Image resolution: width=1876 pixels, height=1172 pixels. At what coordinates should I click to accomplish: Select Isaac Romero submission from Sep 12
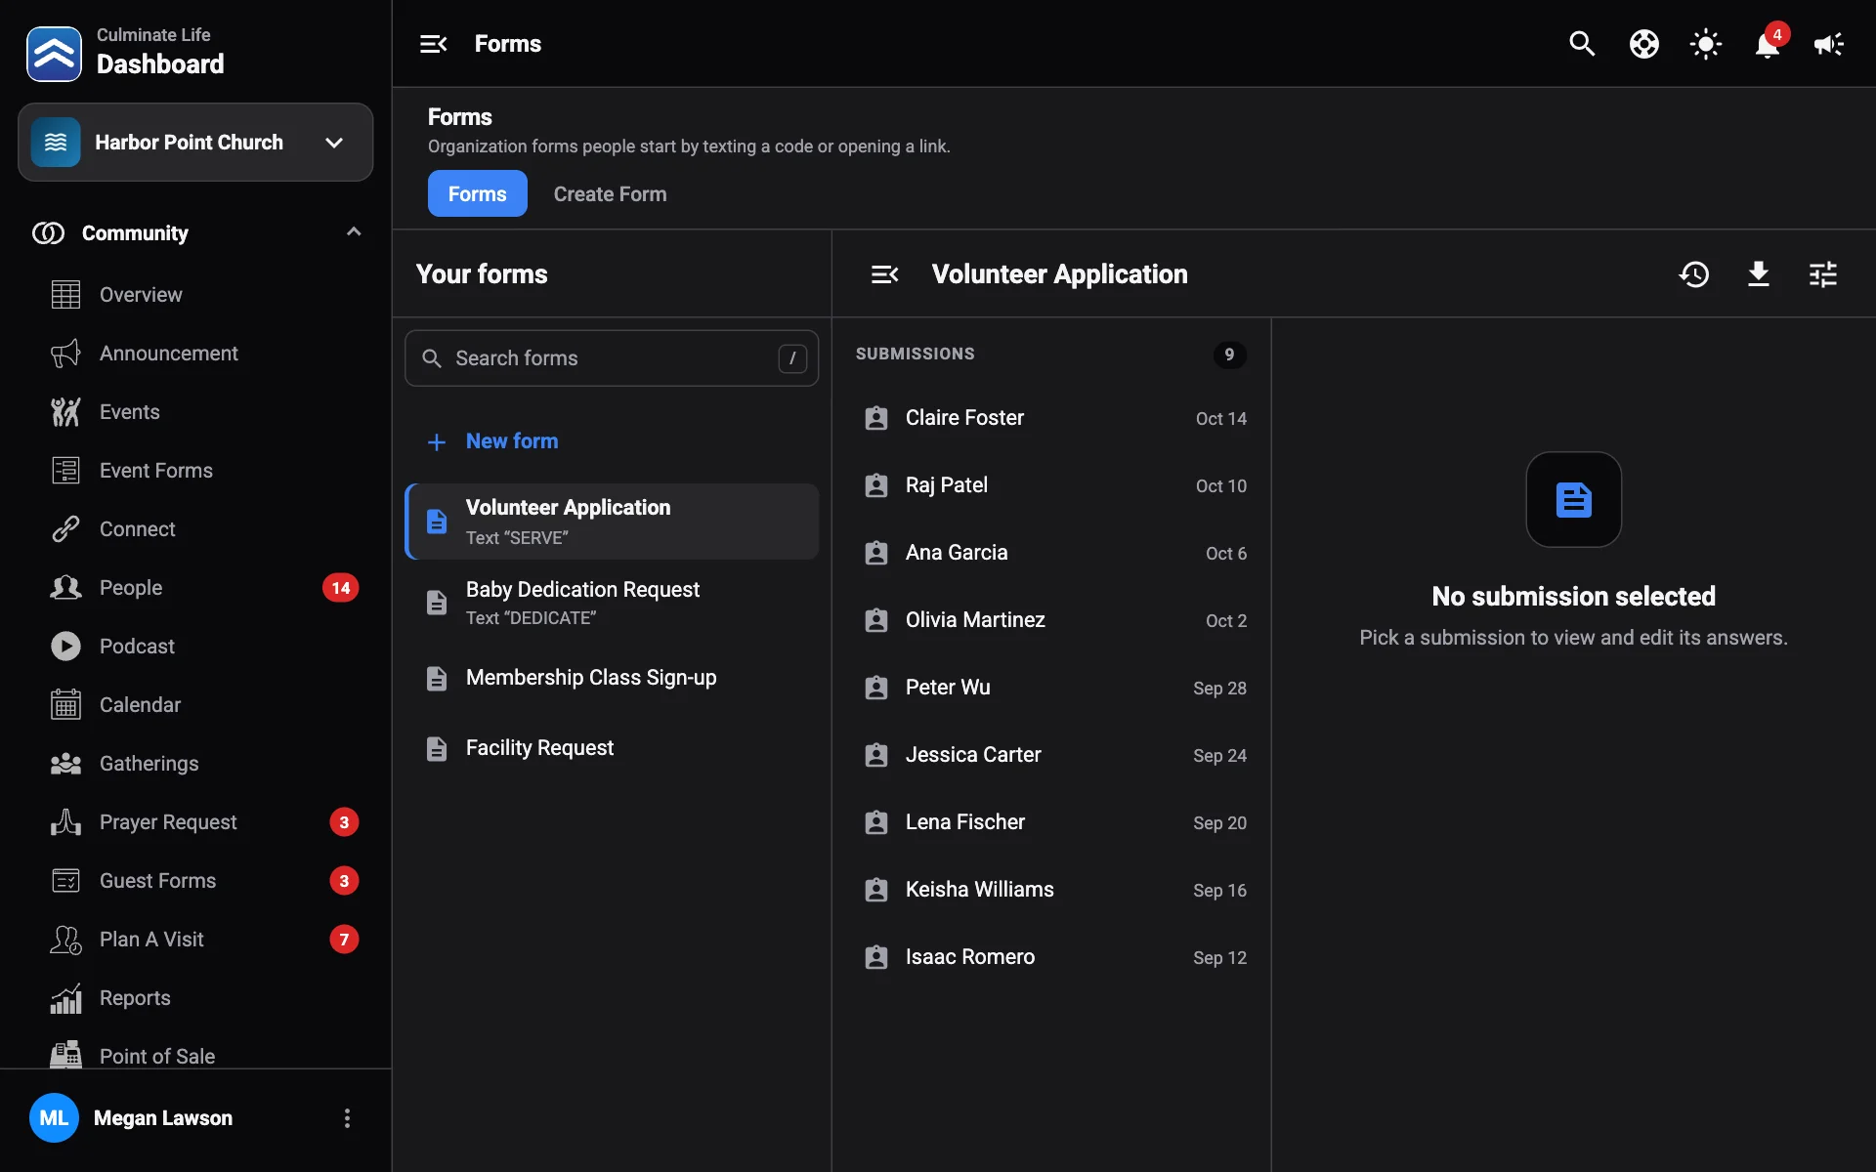click(x=1051, y=957)
